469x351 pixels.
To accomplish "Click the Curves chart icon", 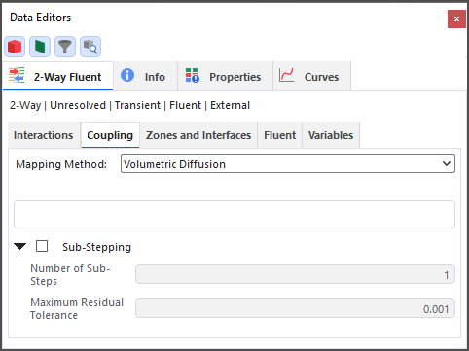I will point(287,75).
